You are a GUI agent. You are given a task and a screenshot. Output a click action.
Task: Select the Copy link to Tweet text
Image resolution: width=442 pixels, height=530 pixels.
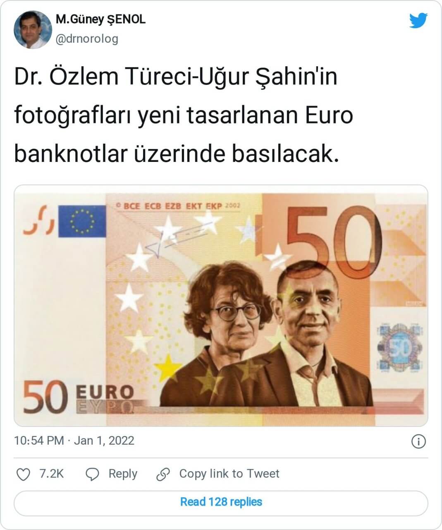(229, 474)
